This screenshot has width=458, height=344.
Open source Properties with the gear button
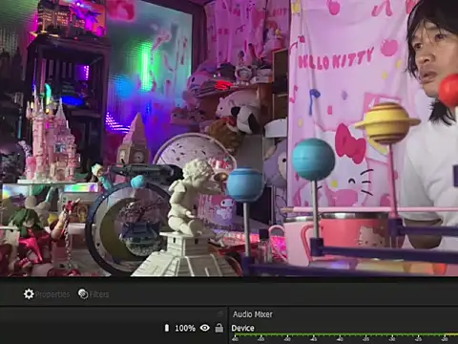[47, 294]
